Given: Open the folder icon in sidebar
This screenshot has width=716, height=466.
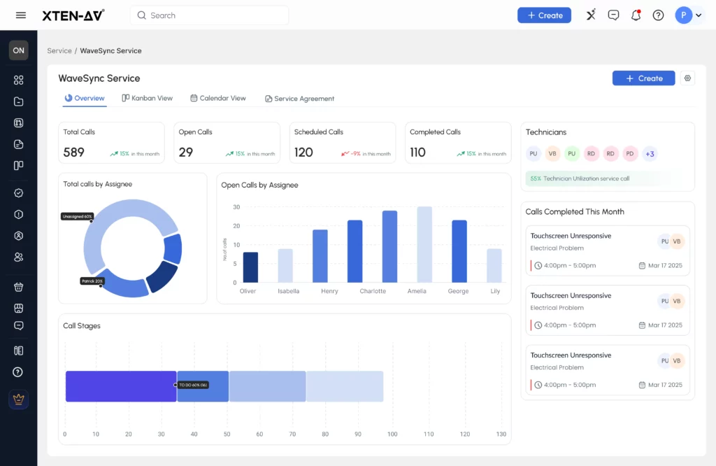Looking at the screenshot, I should click(18, 101).
